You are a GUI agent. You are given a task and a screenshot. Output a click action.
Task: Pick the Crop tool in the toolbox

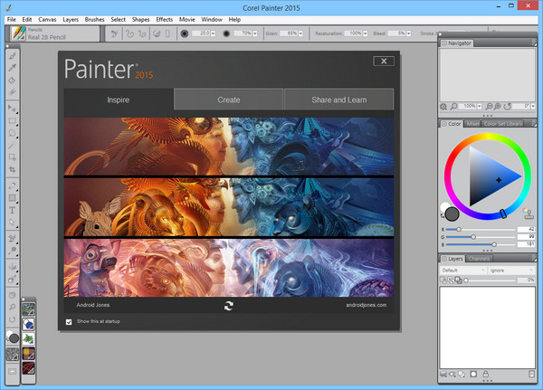[13, 169]
